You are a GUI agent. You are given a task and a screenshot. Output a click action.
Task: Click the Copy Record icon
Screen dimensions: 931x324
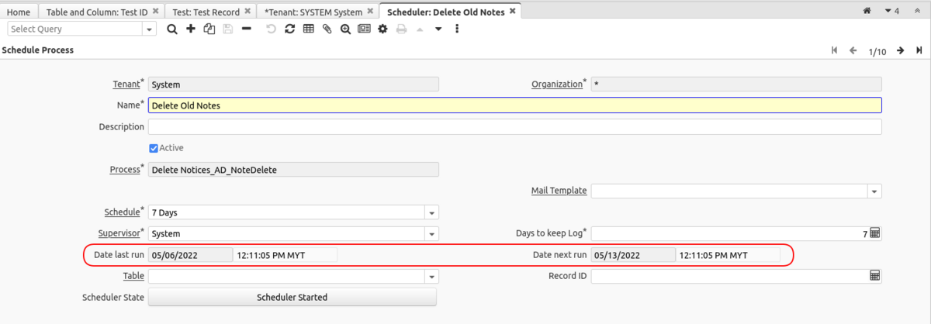pyautogui.click(x=209, y=29)
